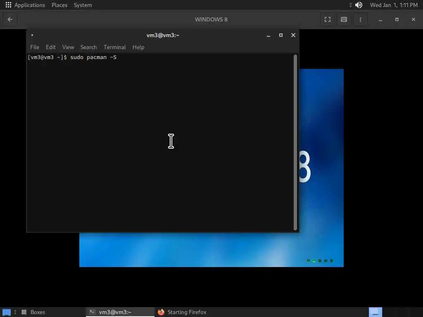Image resolution: width=423 pixels, height=317 pixels.
Task: Open the Edit menu in terminal
Action: (x=51, y=47)
